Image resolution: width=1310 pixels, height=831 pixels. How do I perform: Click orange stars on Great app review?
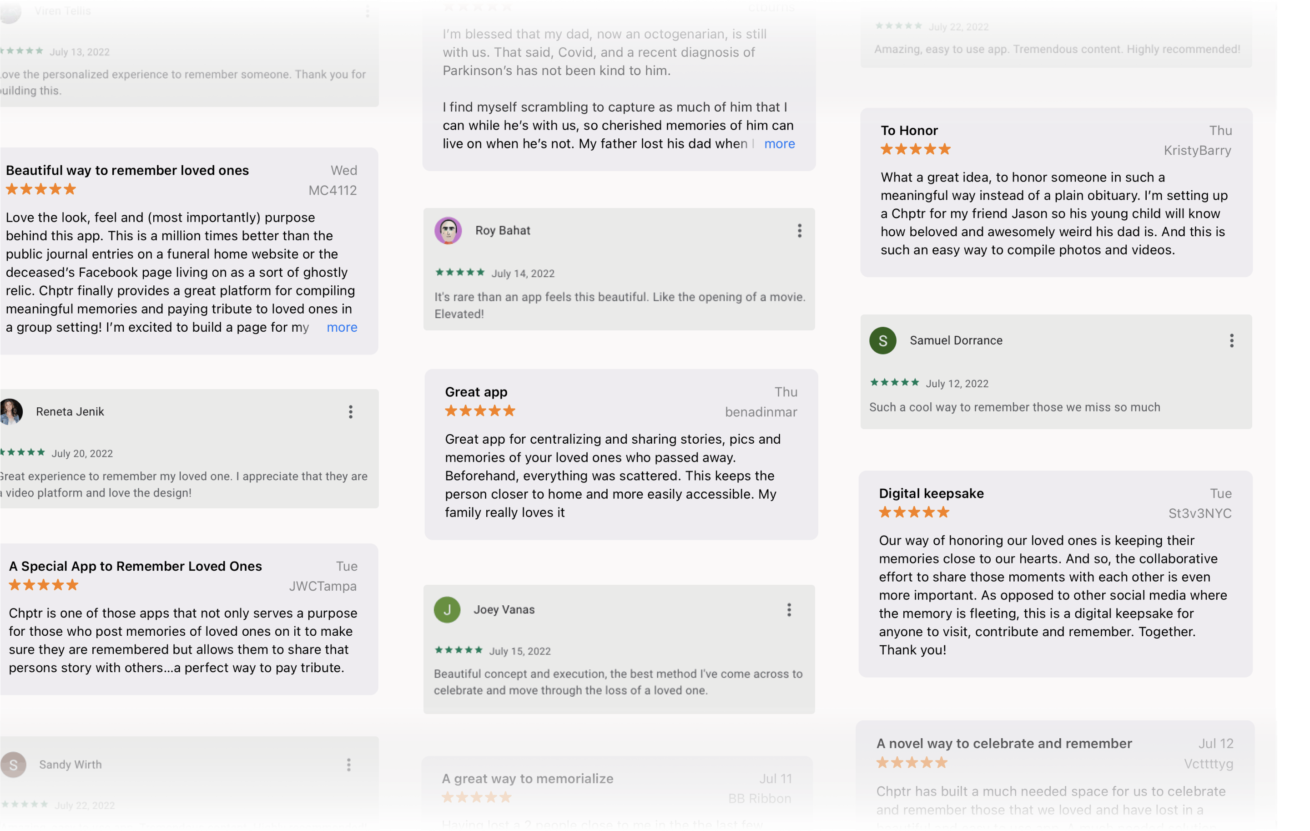click(x=479, y=411)
